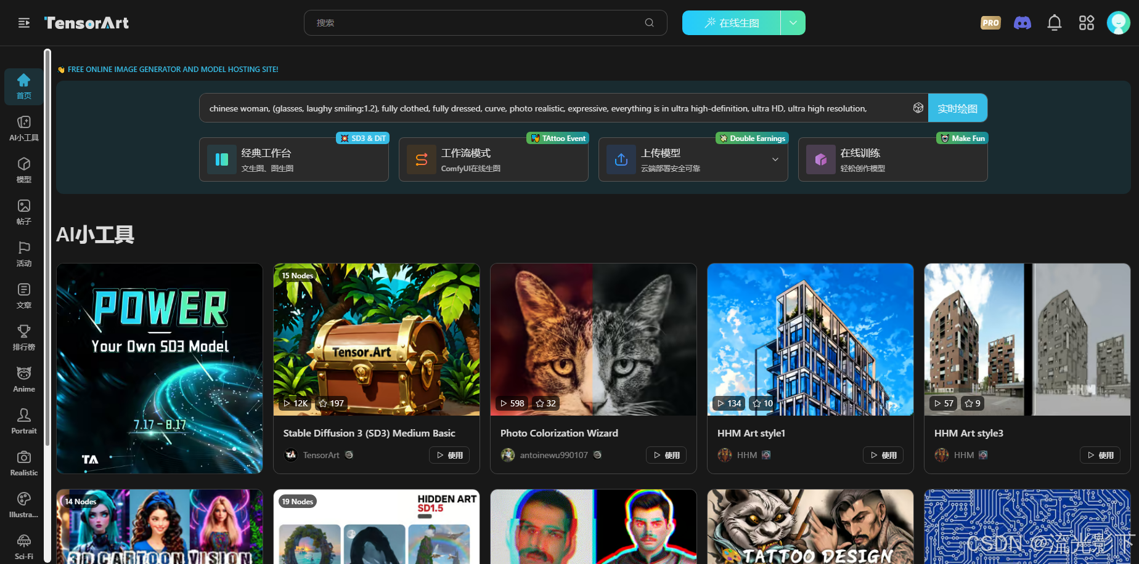Go to 首页 home in sidebar
Screen dimensions: 1139x564
pyautogui.click(x=24, y=86)
